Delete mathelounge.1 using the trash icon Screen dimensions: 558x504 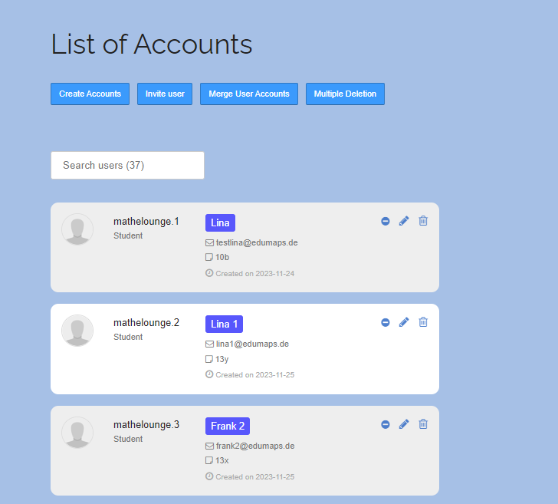coord(423,221)
